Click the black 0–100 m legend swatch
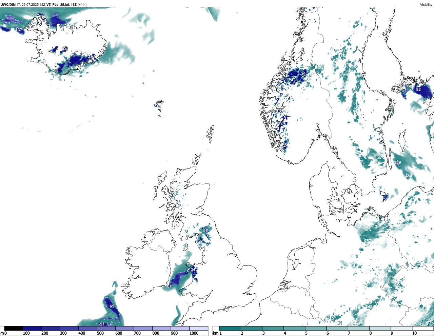Screen dimensions: 434x336 point(14,328)
